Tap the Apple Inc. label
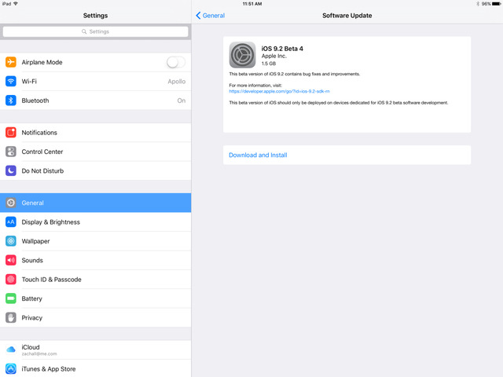This screenshot has height=377, width=503. [274, 56]
